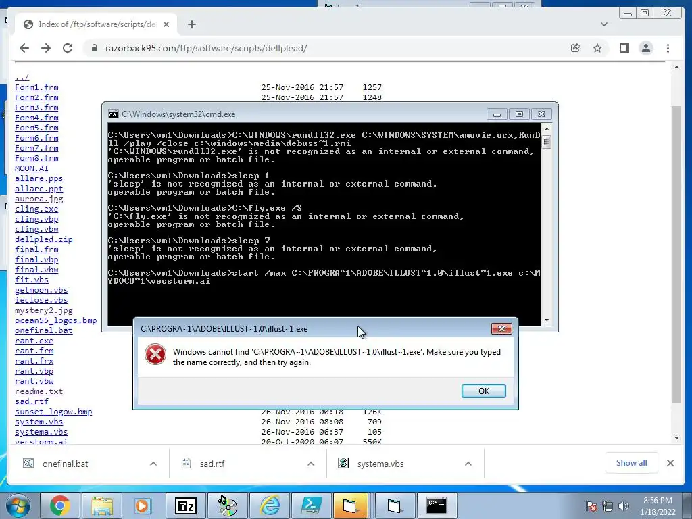Open downloaded systema.vbs from shelf
This screenshot has height=519, width=692.
pyautogui.click(x=380, y=464)
